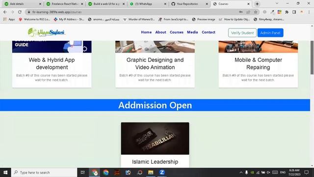The width and height of the screenshot is (314, 177).
Task: Open the Preview image bookmark
Action: 204,19
